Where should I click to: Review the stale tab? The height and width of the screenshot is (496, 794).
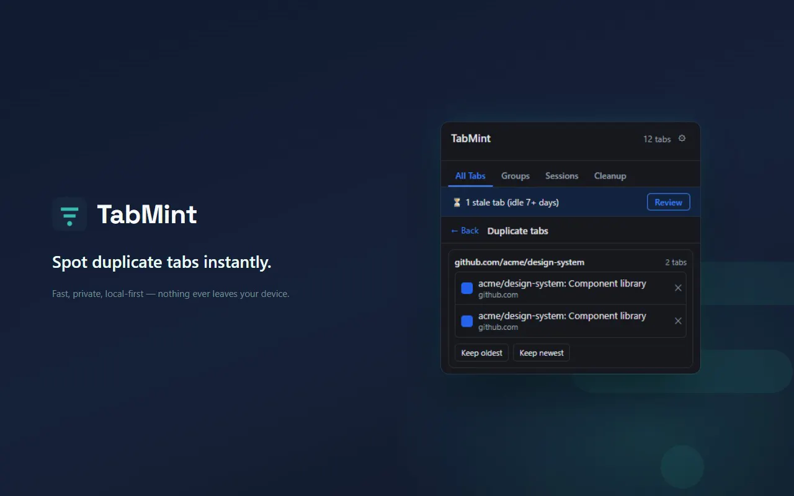pos(668,202)
